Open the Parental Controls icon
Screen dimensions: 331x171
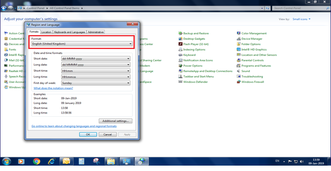coord(239,60)
